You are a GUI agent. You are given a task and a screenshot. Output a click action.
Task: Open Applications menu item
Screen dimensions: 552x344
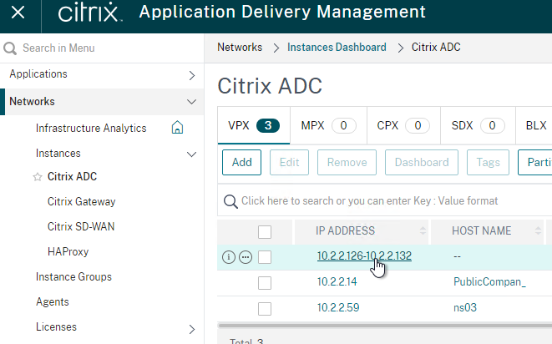pos(38,74)
